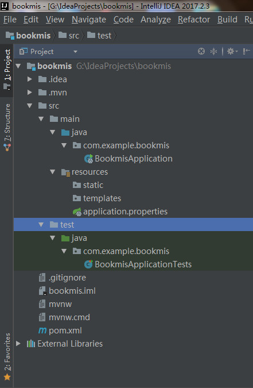Select the test folder row
The width and height of the screenshot is (253, 388).
134,225
